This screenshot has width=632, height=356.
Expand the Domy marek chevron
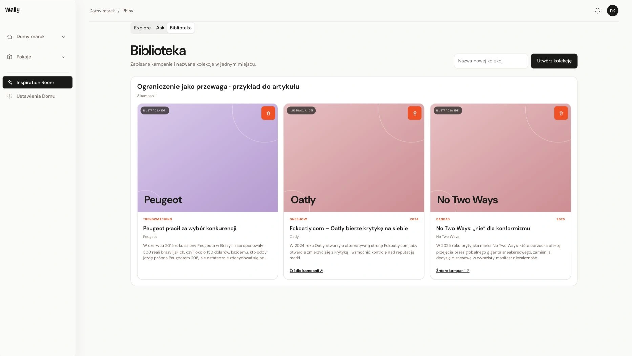pyautogui.click(x=63, y=37)
